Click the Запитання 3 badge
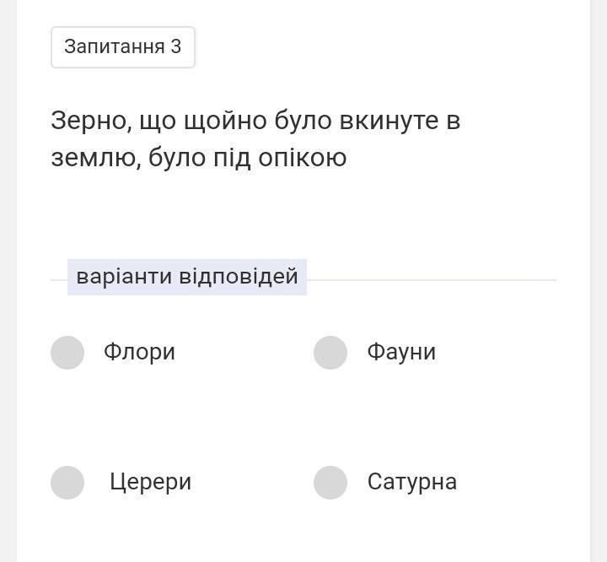 pos(123,47)
